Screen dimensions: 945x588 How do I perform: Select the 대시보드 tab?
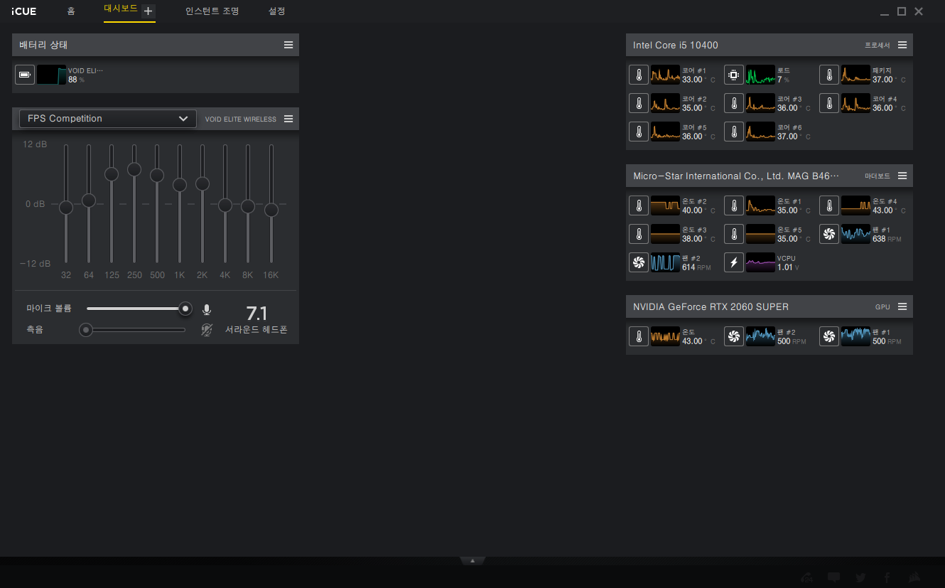point(121,9)
